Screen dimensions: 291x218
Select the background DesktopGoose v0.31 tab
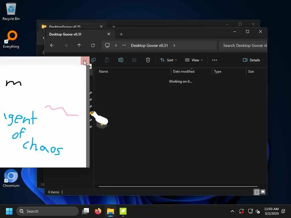click(65, 26)
